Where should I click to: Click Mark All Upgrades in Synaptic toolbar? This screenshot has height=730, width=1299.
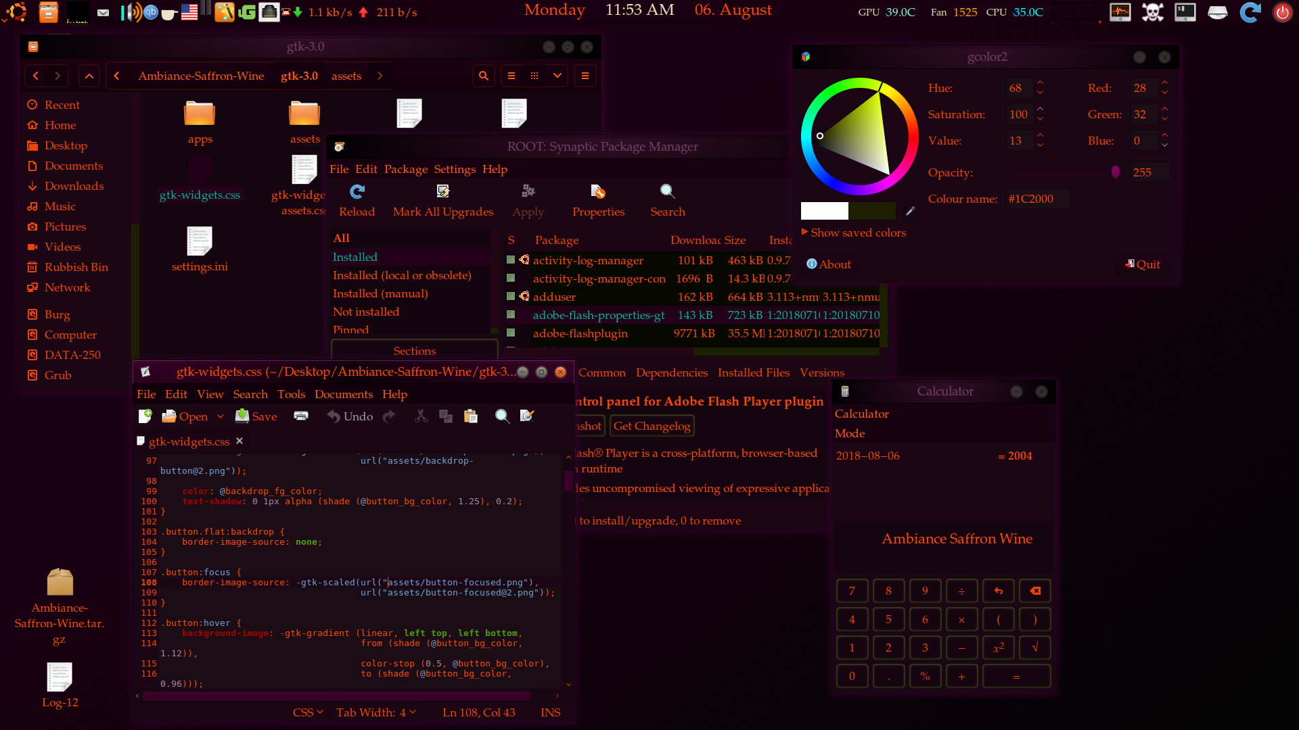tap(443, 201)
